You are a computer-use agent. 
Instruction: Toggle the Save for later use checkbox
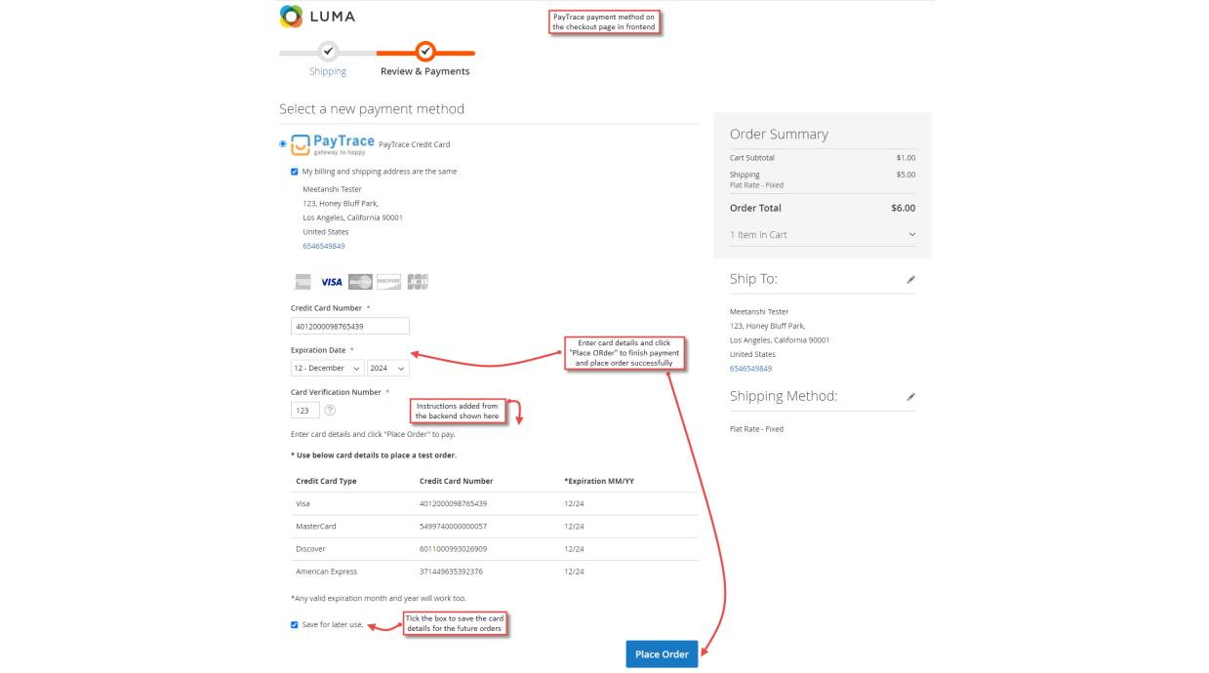click(x=295, y=624)
